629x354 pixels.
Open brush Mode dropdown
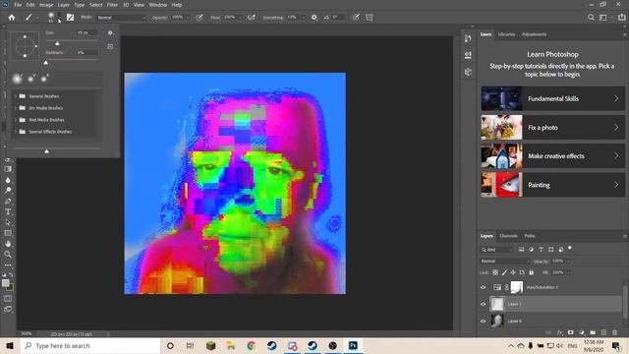point(122,18)
